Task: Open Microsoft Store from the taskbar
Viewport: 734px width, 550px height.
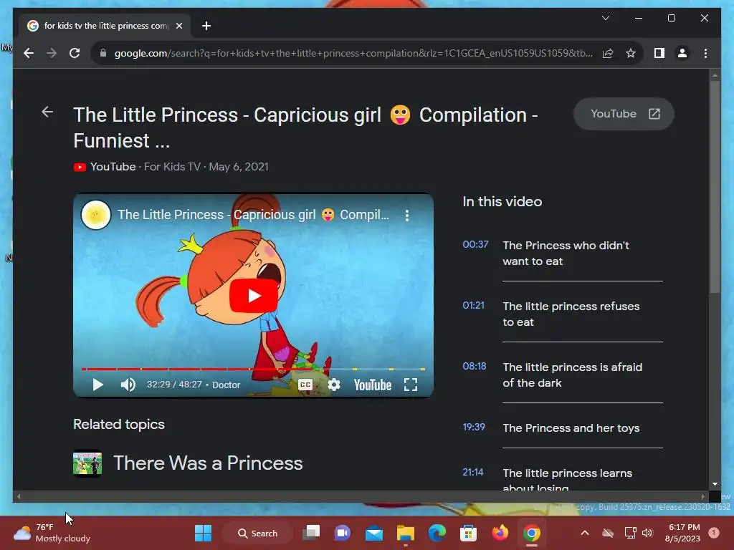Action: tap(468, 533)
